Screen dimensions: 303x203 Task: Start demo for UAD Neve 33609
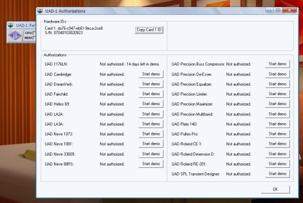tap(151, 154)
